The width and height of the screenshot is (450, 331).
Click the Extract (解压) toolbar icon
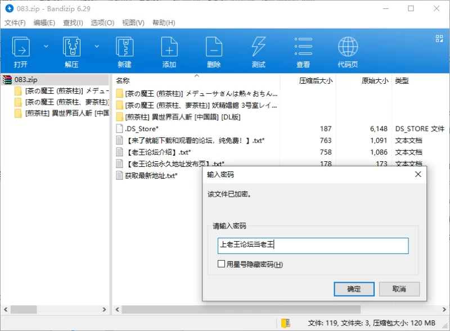71,47
